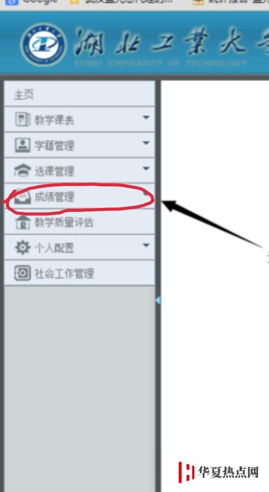This screenshot has height=492, width=269.
Task: Click the university round logo emblem
Action: 44,45
